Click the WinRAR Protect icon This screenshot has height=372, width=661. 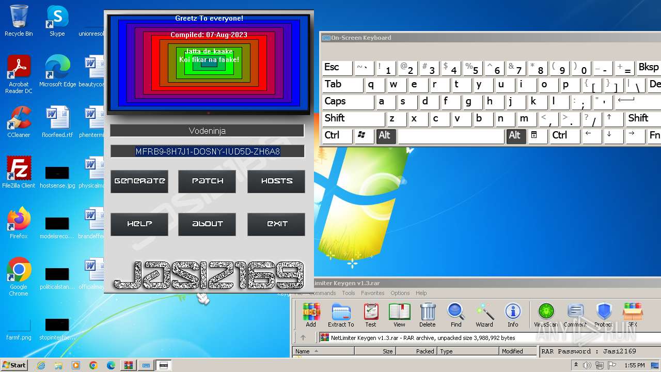(x=603, y=315)
